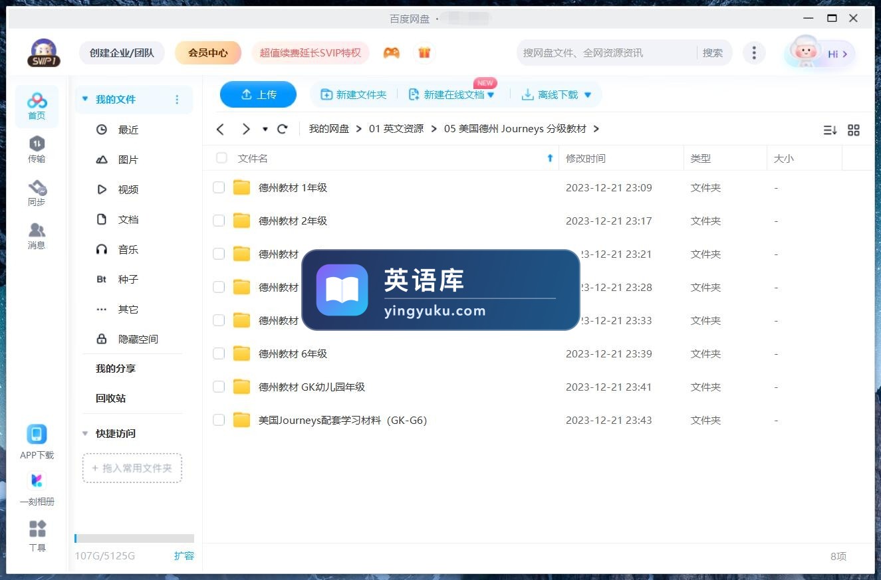Navigate back with left arrow
The image size is (881, 580).
(221, 129)
